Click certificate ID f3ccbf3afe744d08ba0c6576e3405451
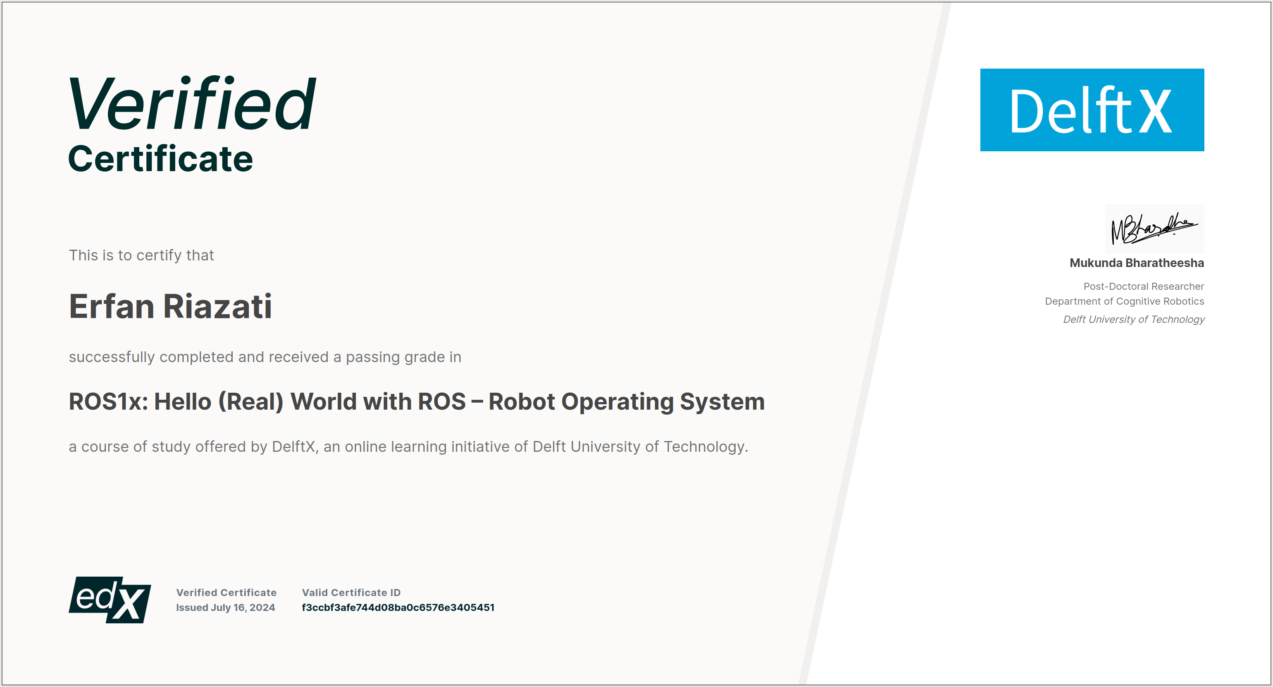 click(398, 607)
